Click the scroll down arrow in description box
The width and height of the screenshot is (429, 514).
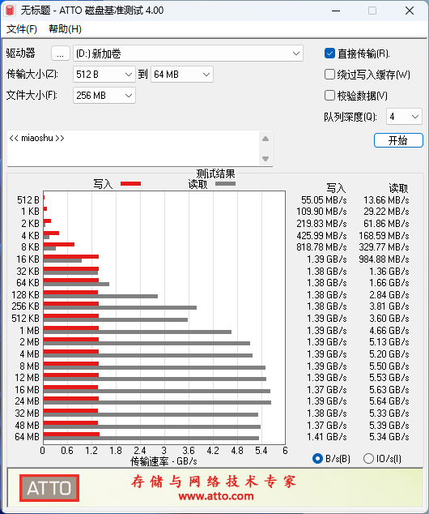(265, 159)
